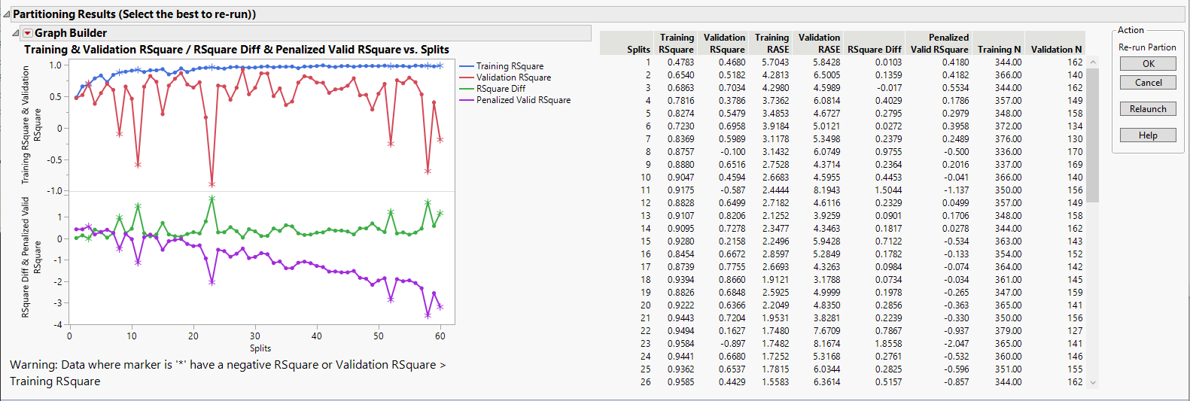
Task: Click the table scrollbar down arrow
Action: pyautogui.click(x=1092, y=383)
